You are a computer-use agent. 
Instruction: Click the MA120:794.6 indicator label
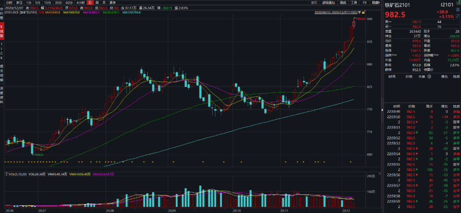[x=131, y=13]
